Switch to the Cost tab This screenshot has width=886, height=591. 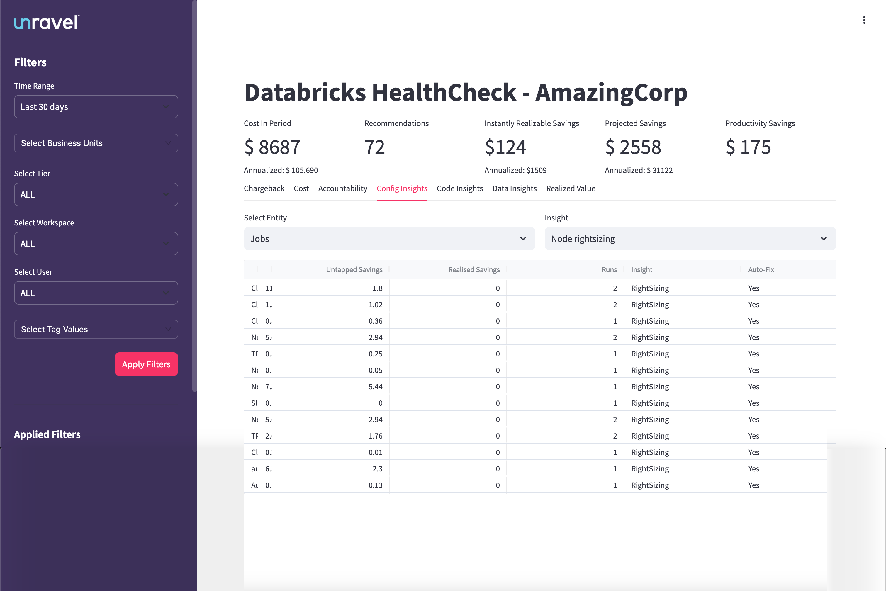point(301,188)
